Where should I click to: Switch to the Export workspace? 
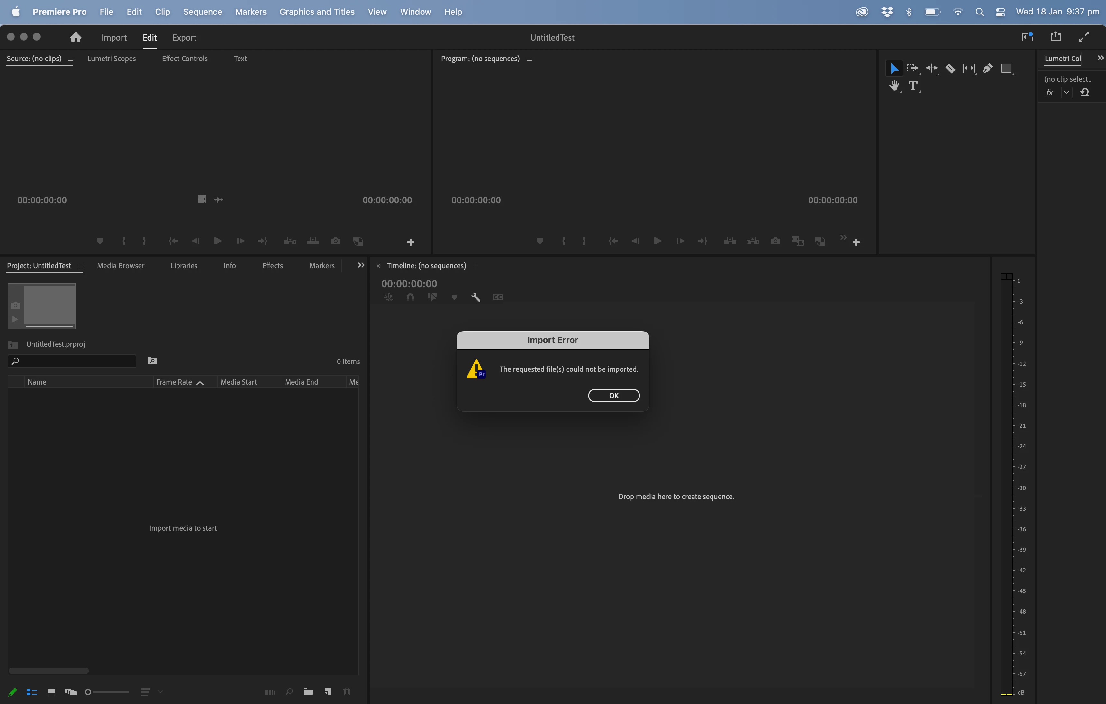point(184,38)
